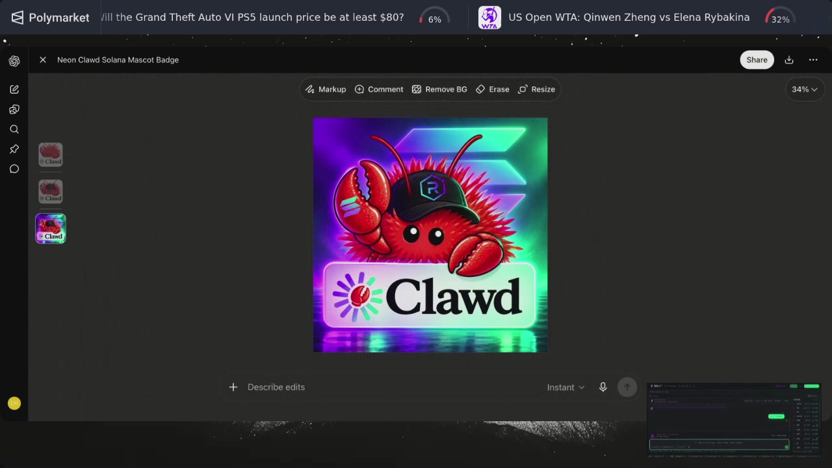Open the Instant model dropdown
The height and width of the screenshot is (468, 832).
565,387
